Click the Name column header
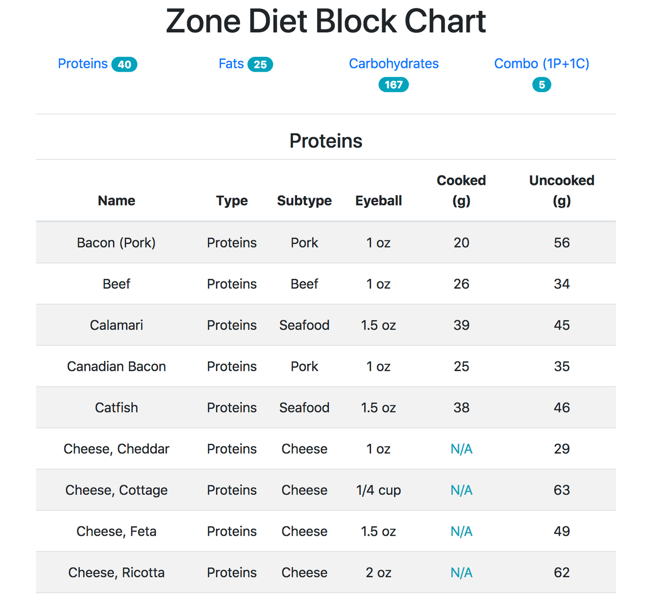 tap(117, 200)
